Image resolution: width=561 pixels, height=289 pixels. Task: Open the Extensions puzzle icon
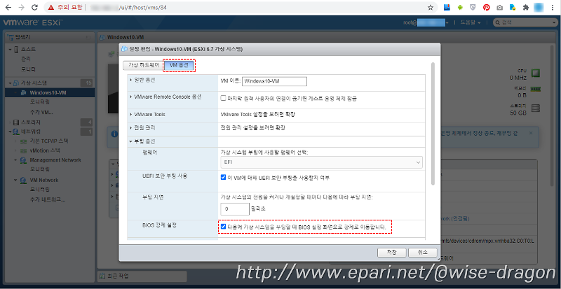525,7
